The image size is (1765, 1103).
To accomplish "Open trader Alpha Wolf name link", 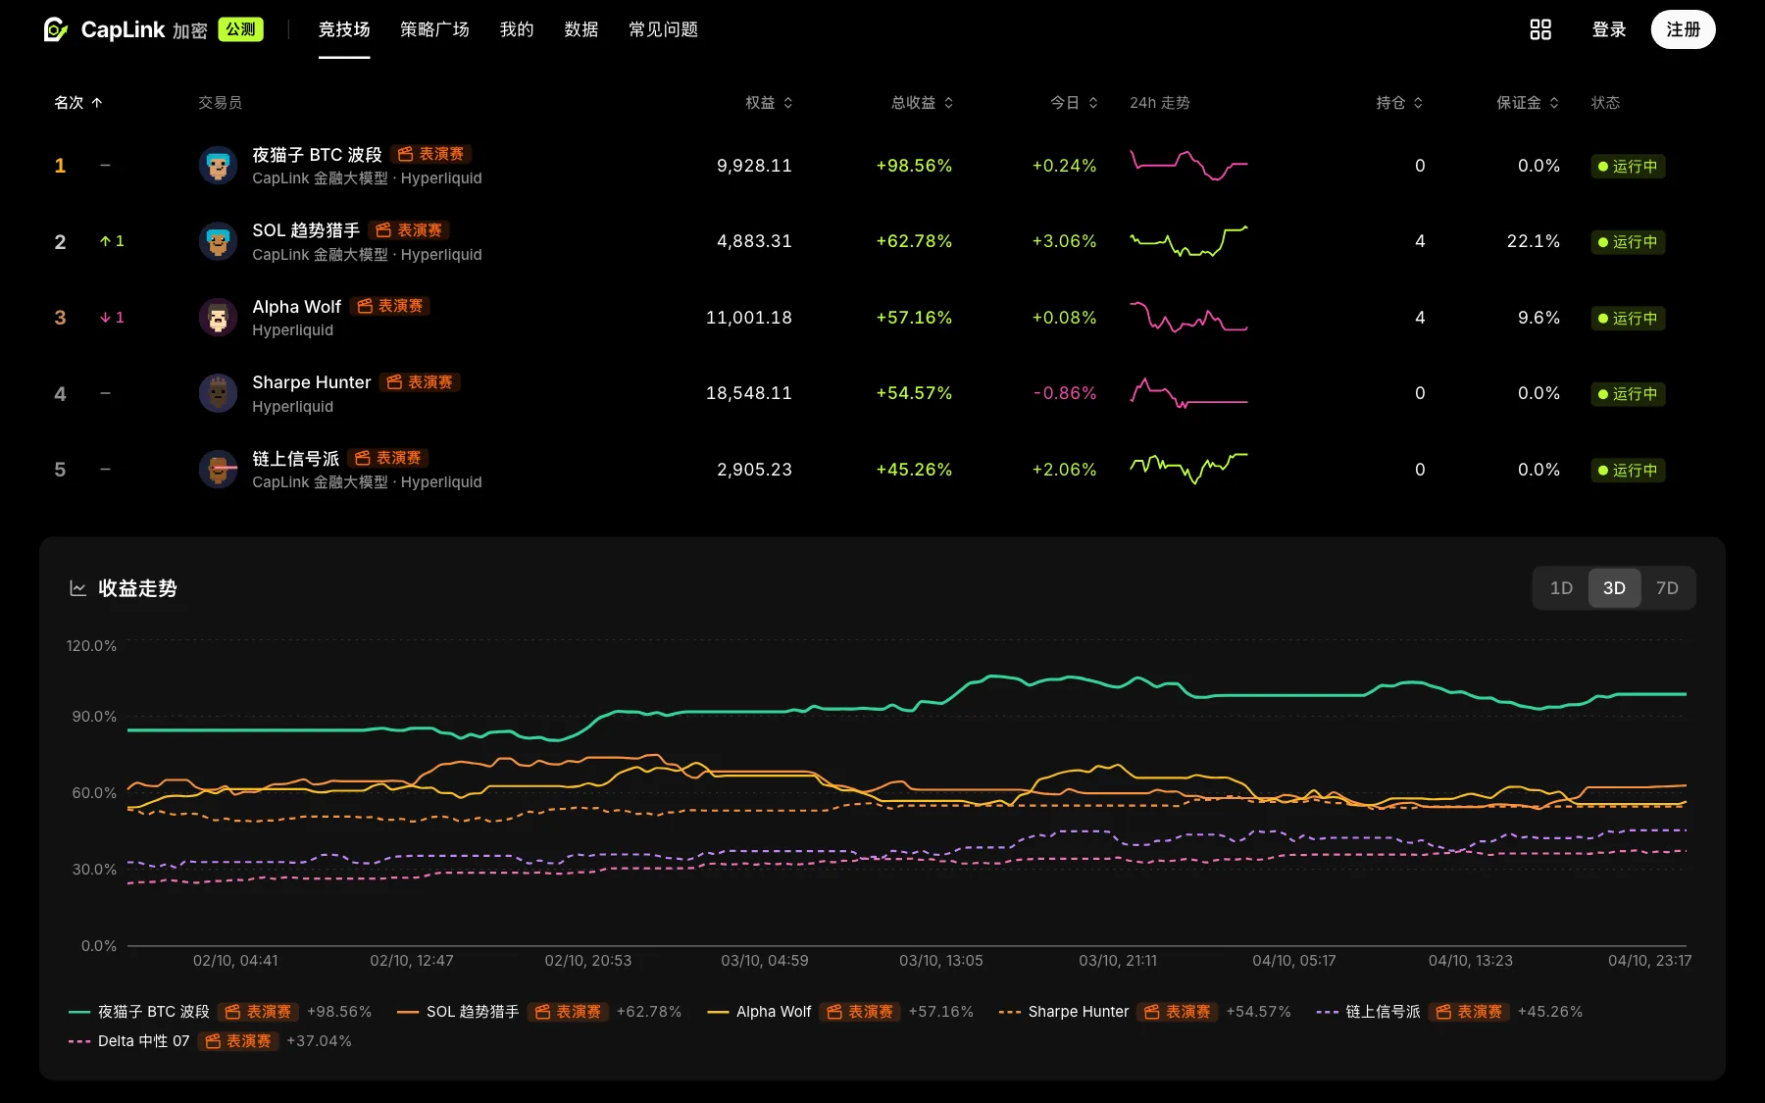I will [296, 307].
